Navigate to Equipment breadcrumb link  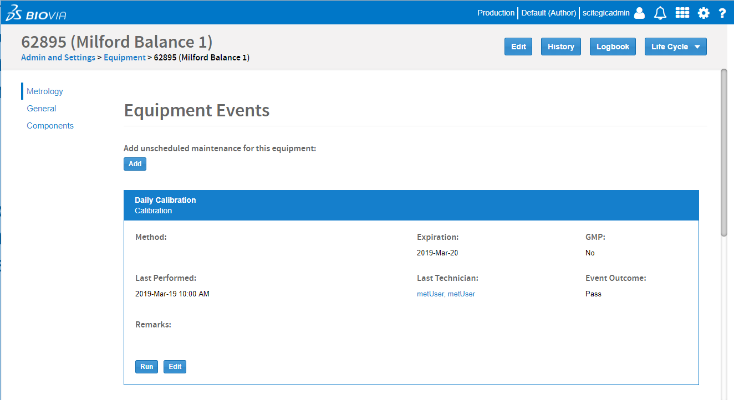pyautogui.click(x=125, y=58)
